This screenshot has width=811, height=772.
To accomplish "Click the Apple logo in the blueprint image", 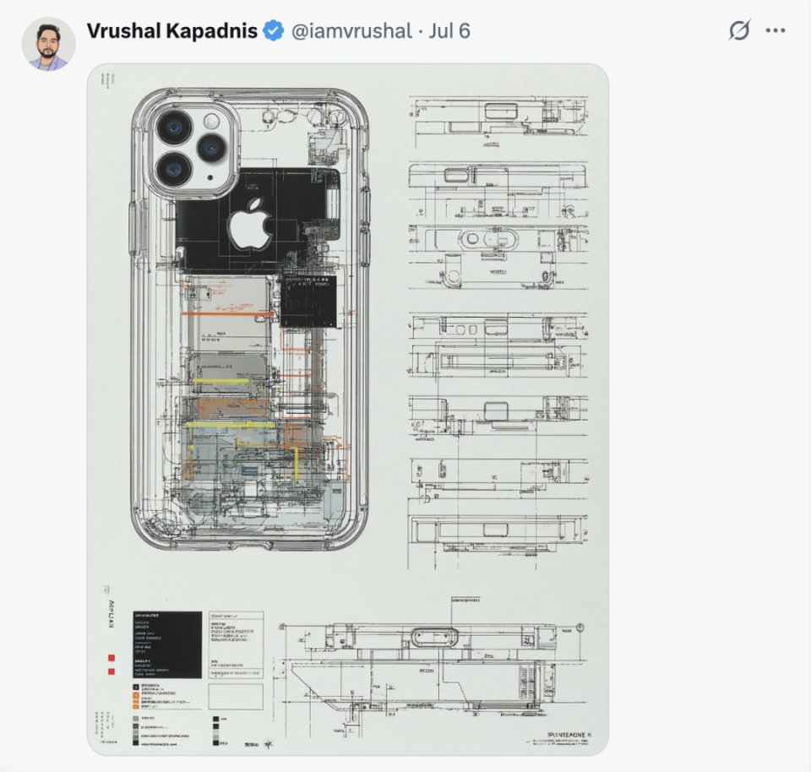I will [x=250, y=224].
